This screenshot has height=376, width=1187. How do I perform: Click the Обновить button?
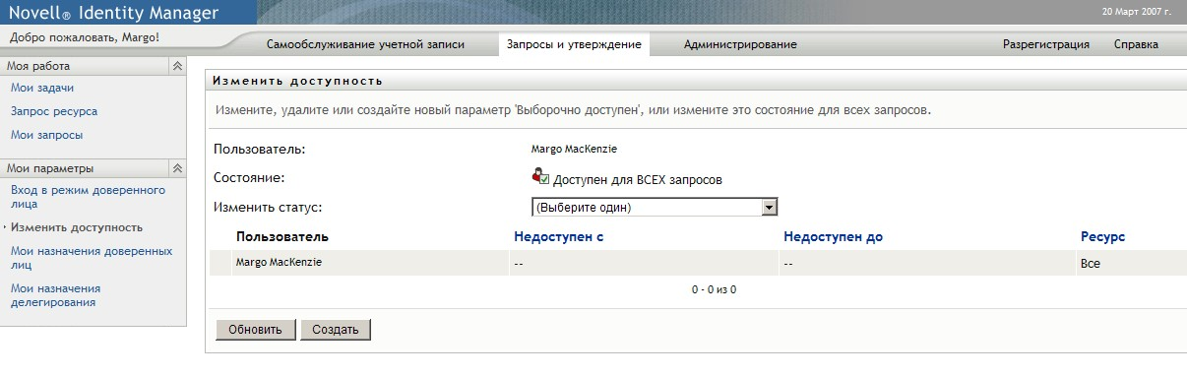[255, 330]
